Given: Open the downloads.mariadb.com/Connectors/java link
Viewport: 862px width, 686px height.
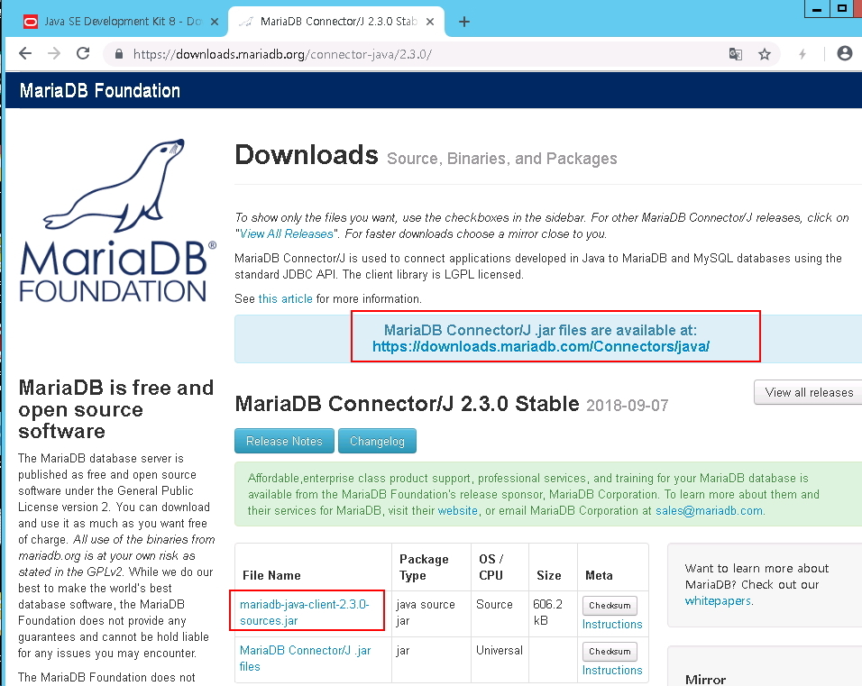Looking at the screenshot, I should point(541,346).
